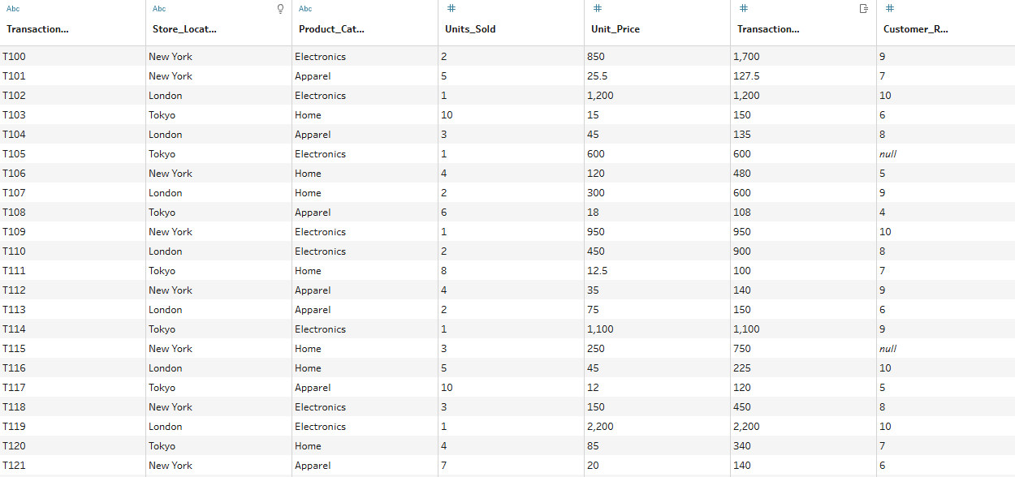1015x477 pixels.
Task: Select the Customer_R column header
Action: click(x=915, y=29)
